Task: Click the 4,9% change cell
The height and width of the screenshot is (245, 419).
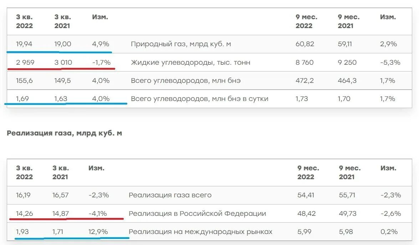Action: point(101,44)
